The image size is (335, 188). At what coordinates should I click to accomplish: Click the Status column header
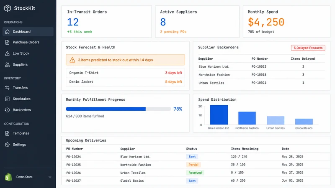191,149
